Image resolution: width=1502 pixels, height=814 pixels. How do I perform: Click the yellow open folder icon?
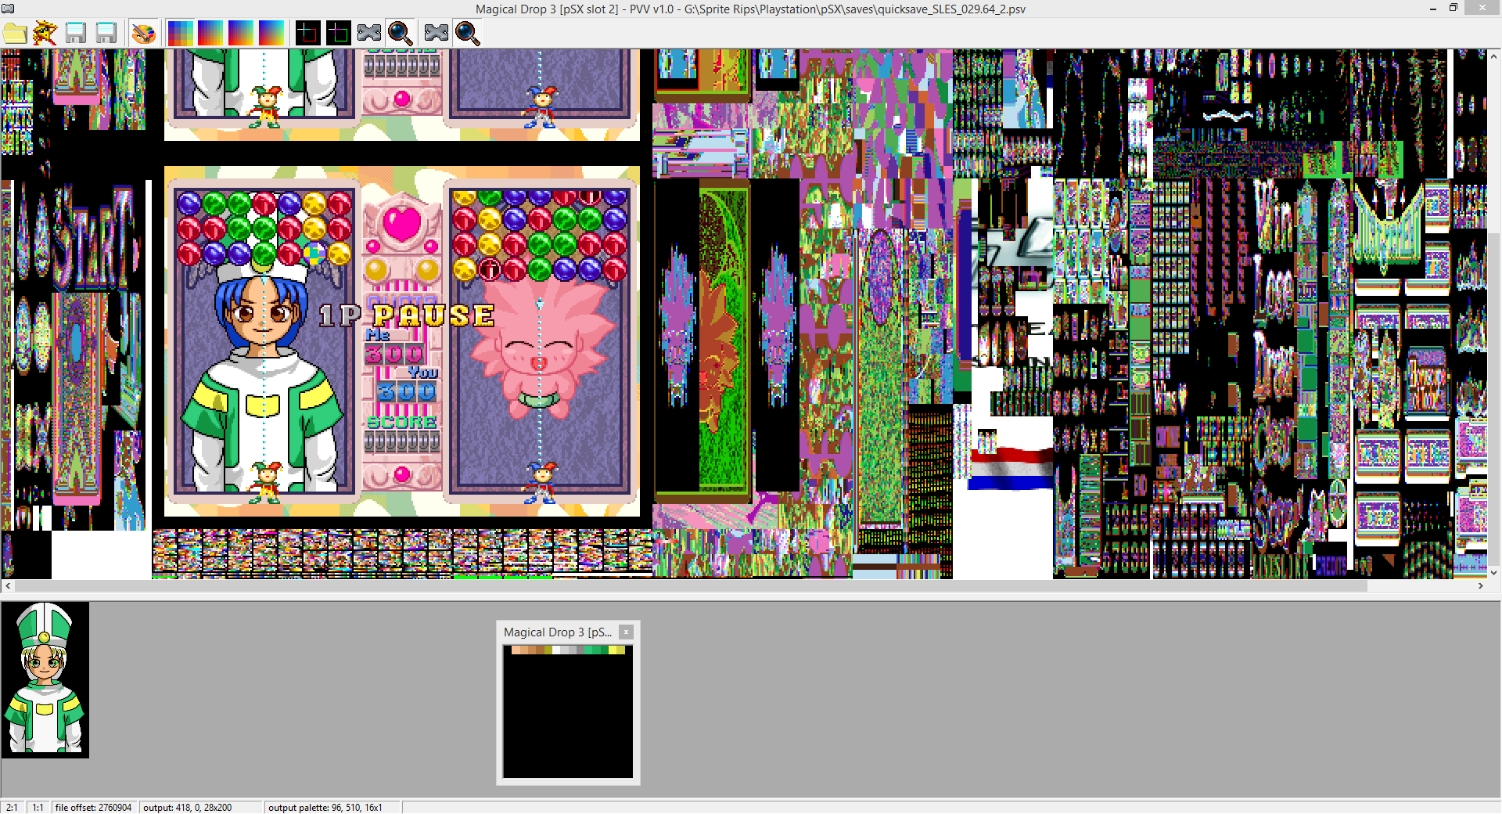click(15, 34)
